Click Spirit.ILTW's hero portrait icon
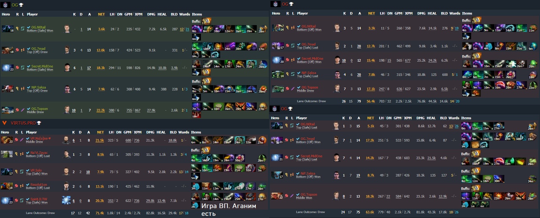Viewport: 540px width, 218px height. point(6,200)
